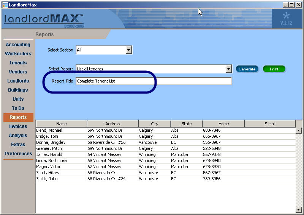Focus the Report Title input field
The image size is (304, 215).
click(x=154, y=81)
